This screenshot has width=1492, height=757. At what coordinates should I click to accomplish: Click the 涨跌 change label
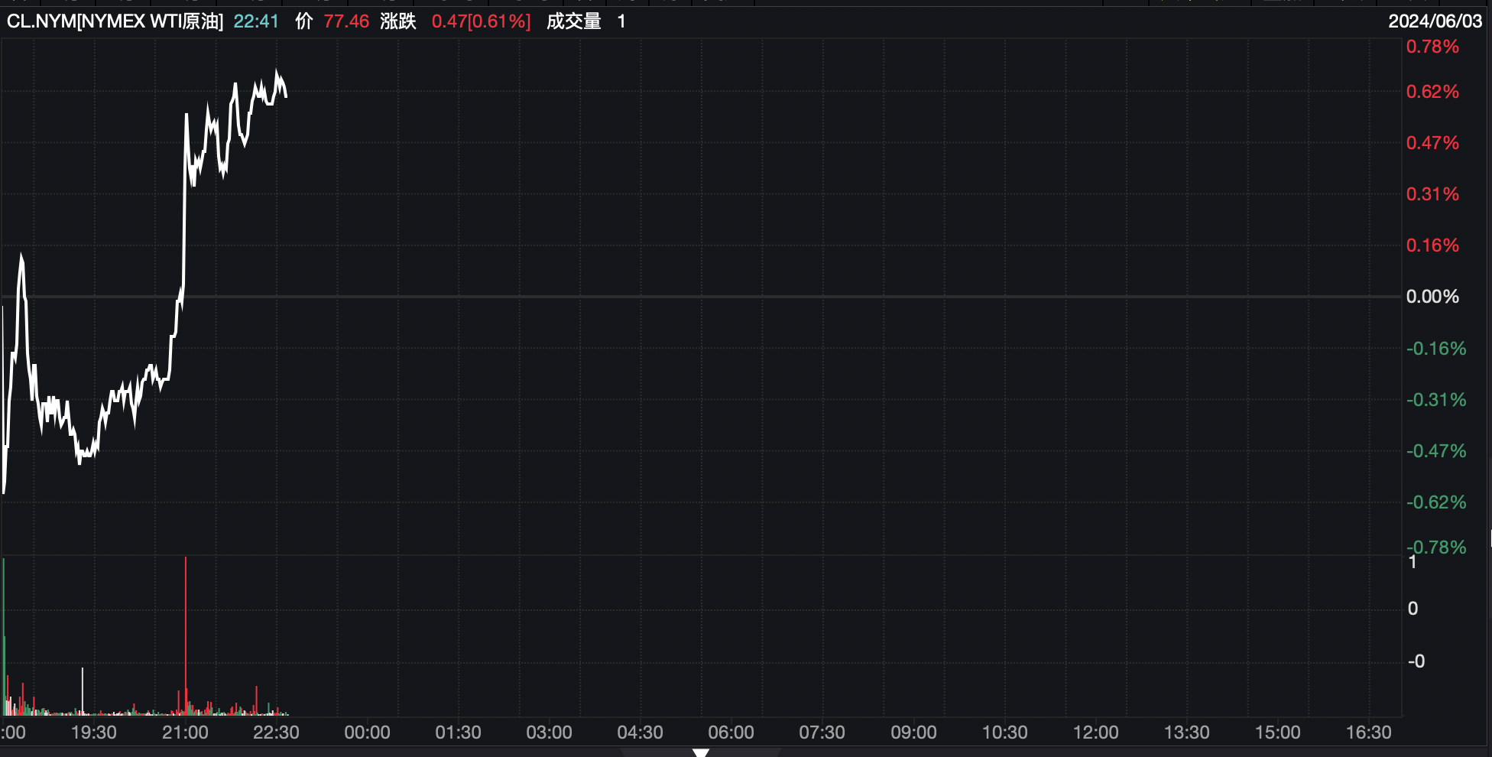tap(397, 21)
